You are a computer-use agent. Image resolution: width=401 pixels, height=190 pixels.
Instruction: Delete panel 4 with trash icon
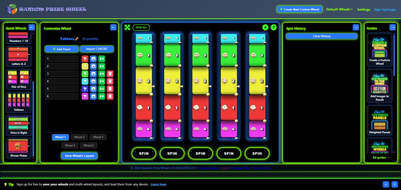tap(110, 81)
